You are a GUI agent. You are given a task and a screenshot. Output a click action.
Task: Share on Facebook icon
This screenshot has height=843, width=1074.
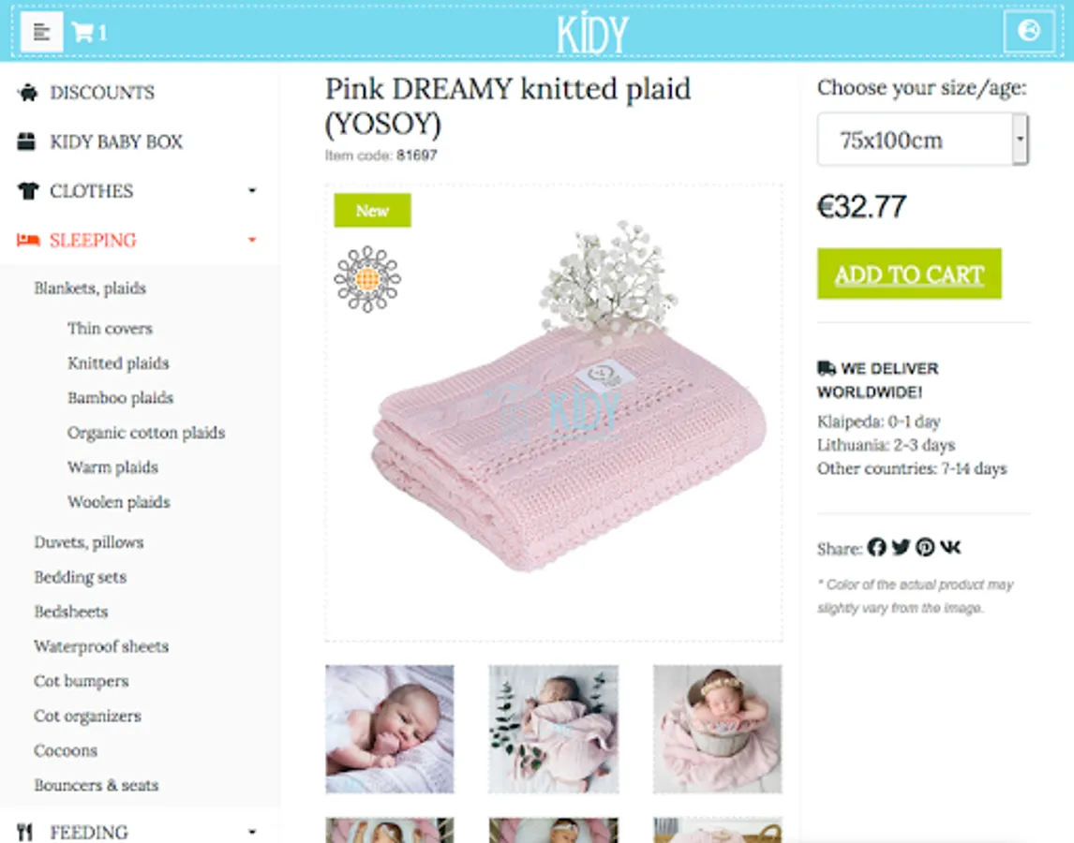[877, 547]
